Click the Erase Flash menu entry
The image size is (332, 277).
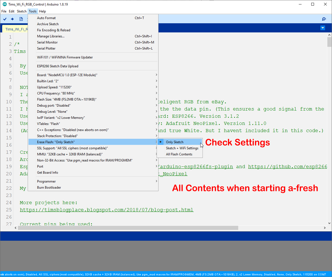[x=93, y=142]
